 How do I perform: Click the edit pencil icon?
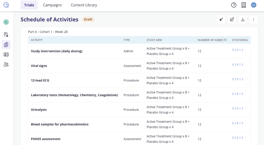232,20
